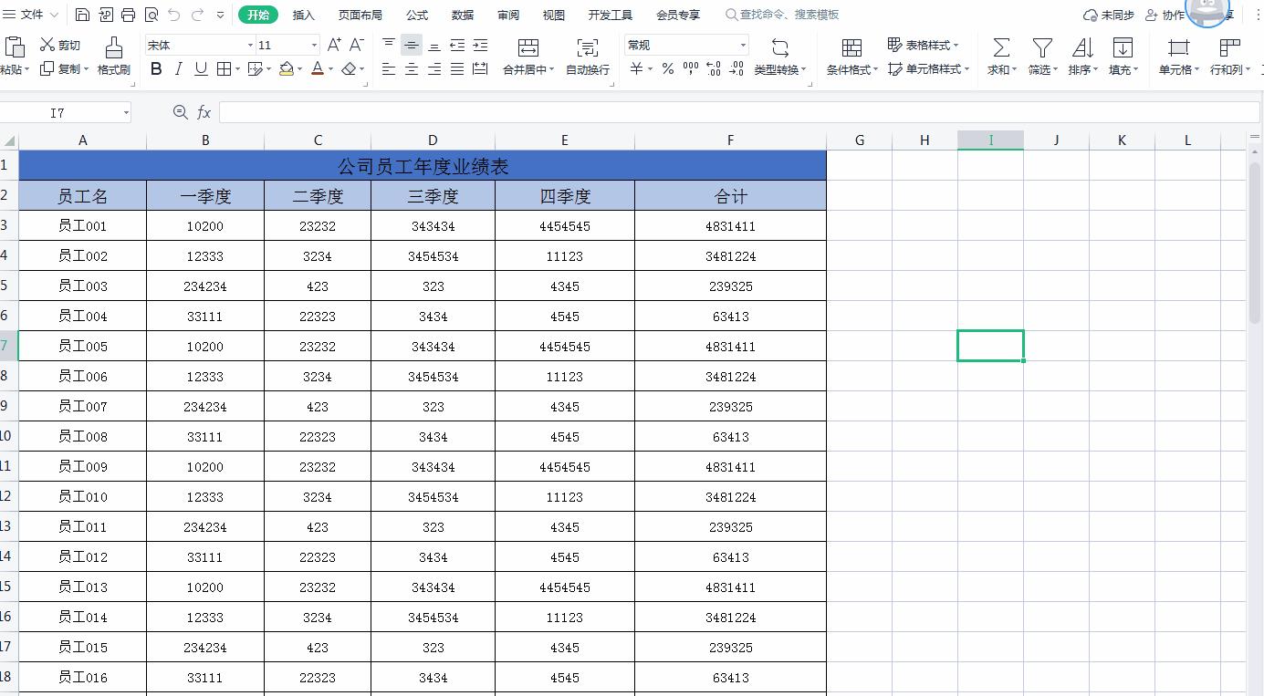Click the eraser clear formatting icon
Viewport: 1264px width, 696px height.
pos(349,68)
